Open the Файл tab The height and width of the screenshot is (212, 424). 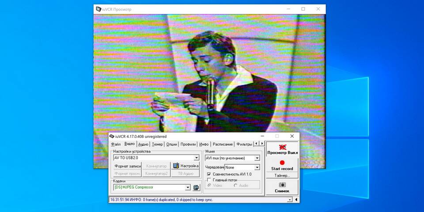click(116, 144)
